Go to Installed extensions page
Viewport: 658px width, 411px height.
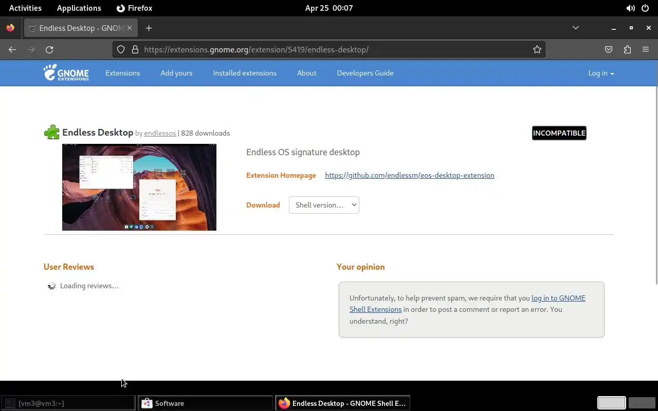pos(245,73)
